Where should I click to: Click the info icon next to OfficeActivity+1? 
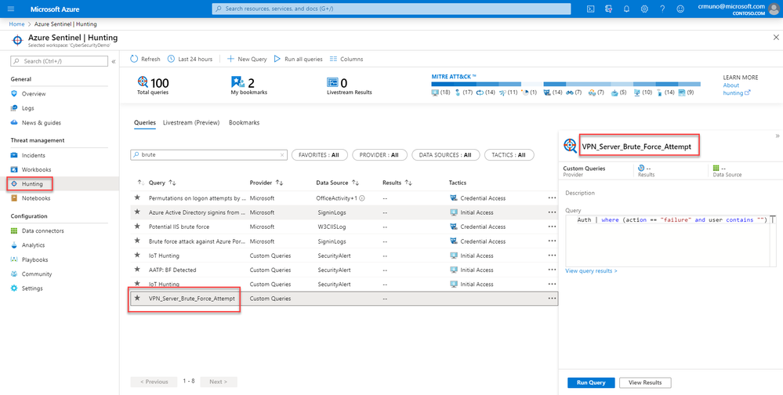[361, 198]
